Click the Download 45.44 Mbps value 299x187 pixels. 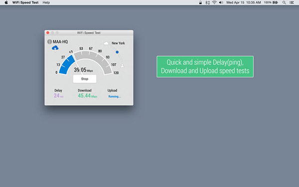(88, 96)
